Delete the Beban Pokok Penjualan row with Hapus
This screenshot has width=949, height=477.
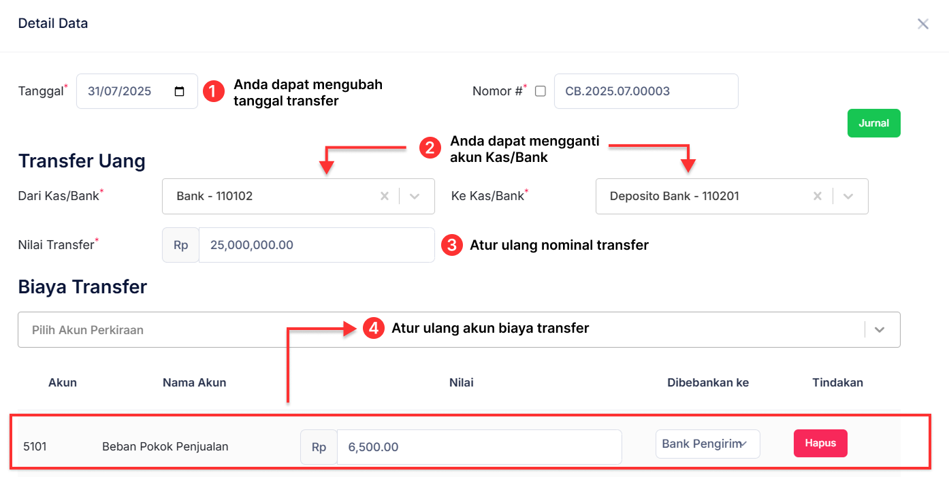pos(820,443)
